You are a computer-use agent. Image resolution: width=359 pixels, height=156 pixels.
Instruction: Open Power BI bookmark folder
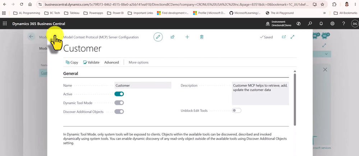[x=115, y=13]
